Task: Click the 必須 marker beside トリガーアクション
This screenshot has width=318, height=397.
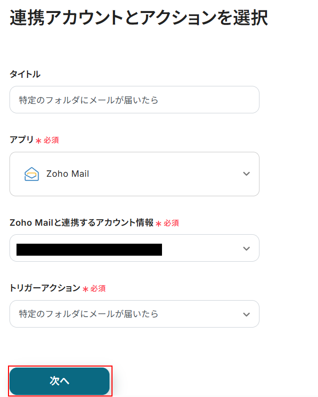Action: (98, 289)
